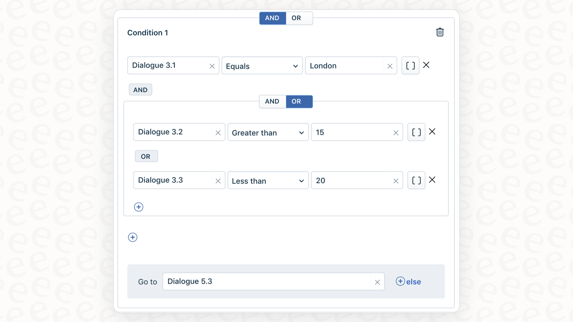Screen dimensions: 573x322
Task: Clear the Dialogue 5.3 Go to selection
Action: 377,282
